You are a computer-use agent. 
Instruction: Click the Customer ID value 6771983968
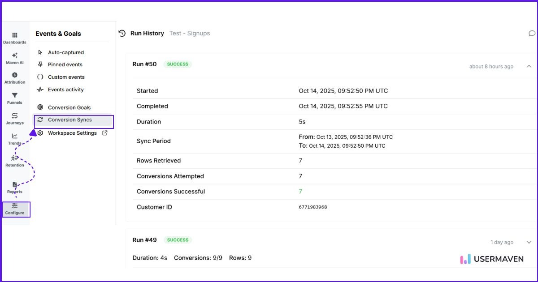pyautogui.click(x=312, y=207)
